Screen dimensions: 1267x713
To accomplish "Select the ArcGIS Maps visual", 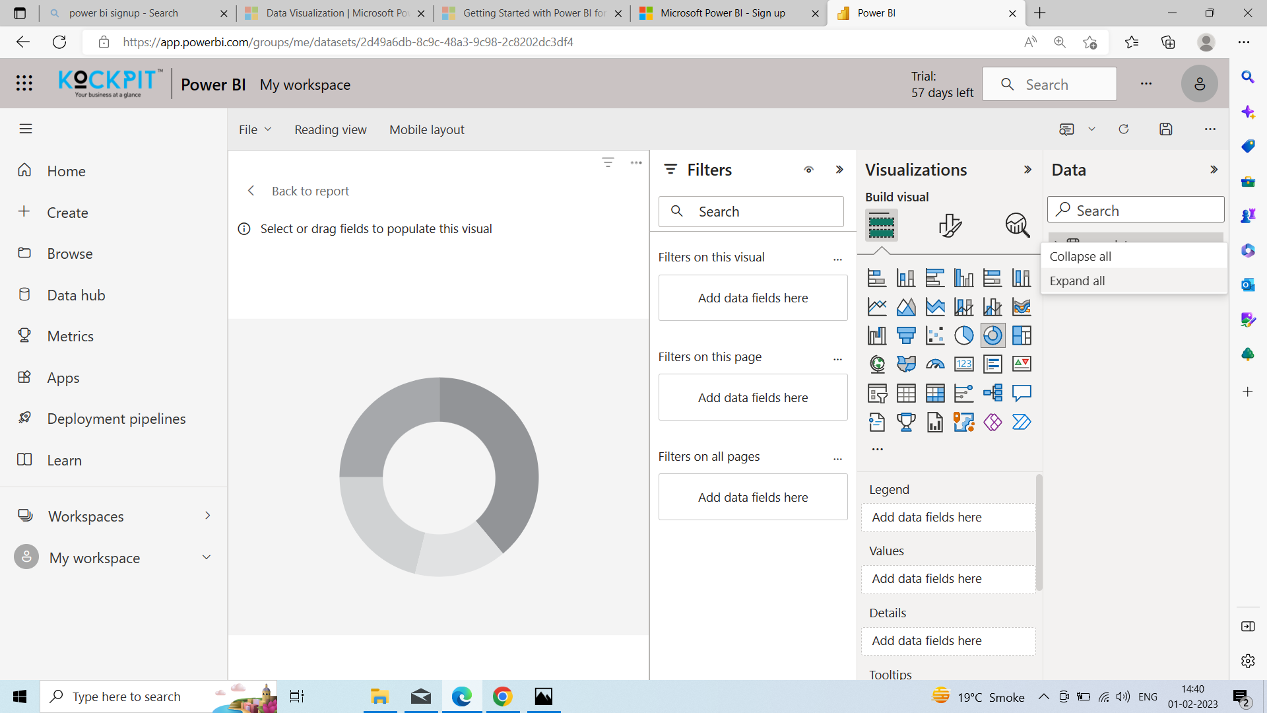I will (x=964, y=422).
